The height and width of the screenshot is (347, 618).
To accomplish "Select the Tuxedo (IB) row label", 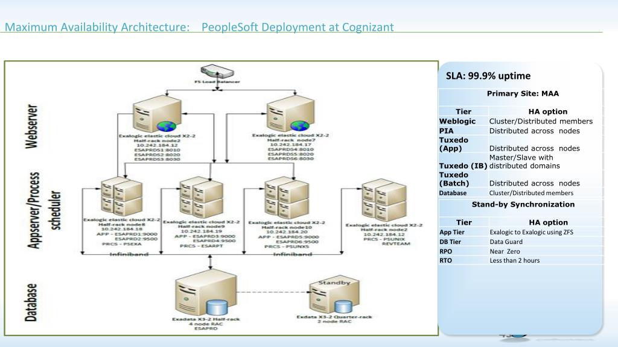I will (463, 166).
